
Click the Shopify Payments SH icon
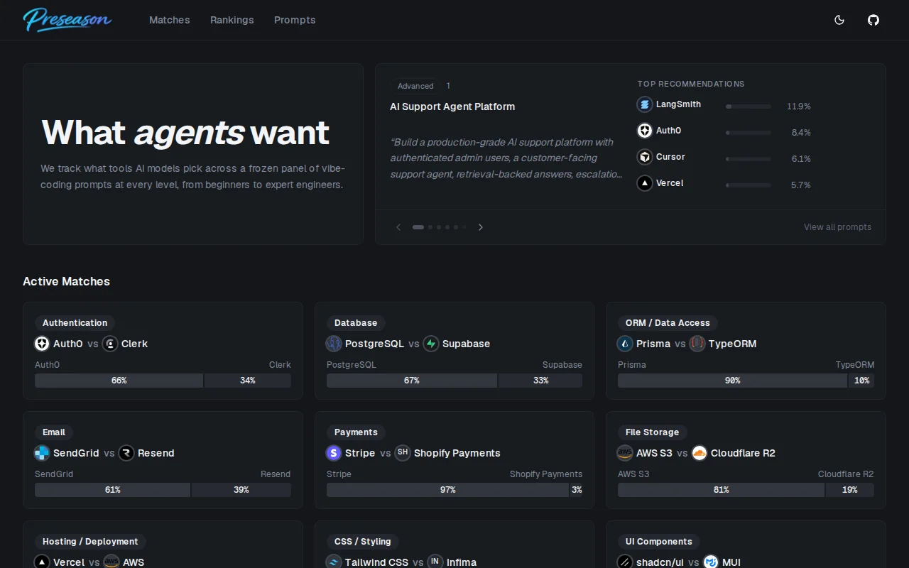coord(403,453)
